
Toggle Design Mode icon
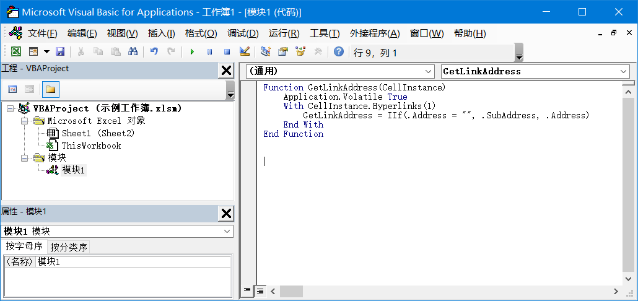click(245, 51)
